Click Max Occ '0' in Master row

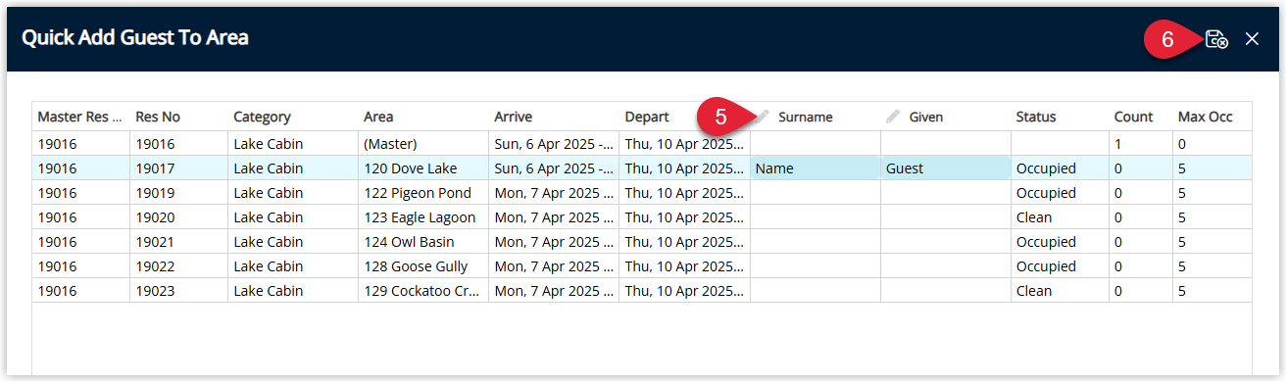[1213, 144]
